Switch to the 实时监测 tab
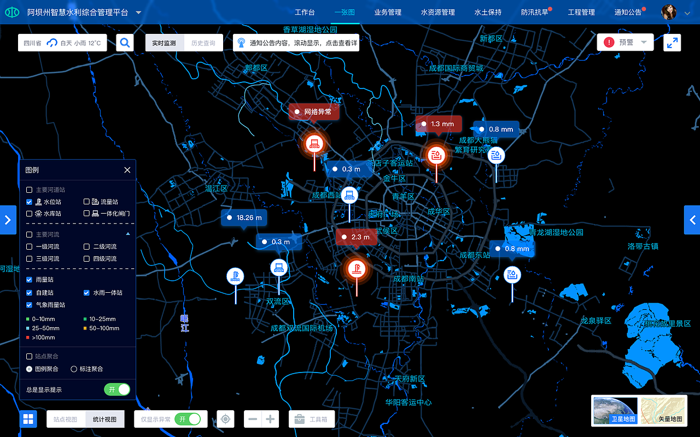 pos(165,43)
